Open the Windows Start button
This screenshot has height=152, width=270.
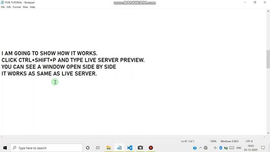tap(5, 148)
